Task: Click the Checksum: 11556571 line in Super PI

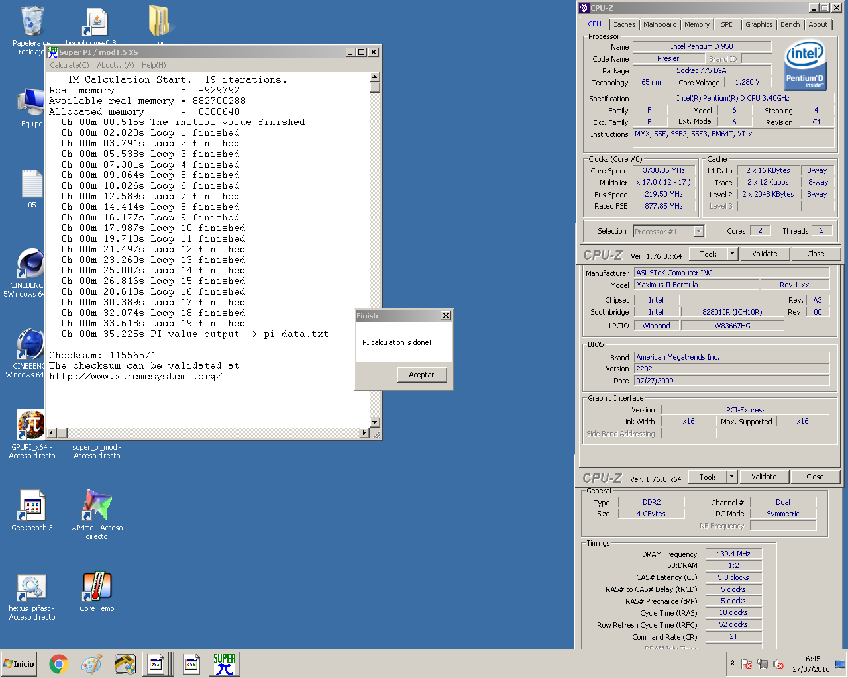Action: [103, 356]
